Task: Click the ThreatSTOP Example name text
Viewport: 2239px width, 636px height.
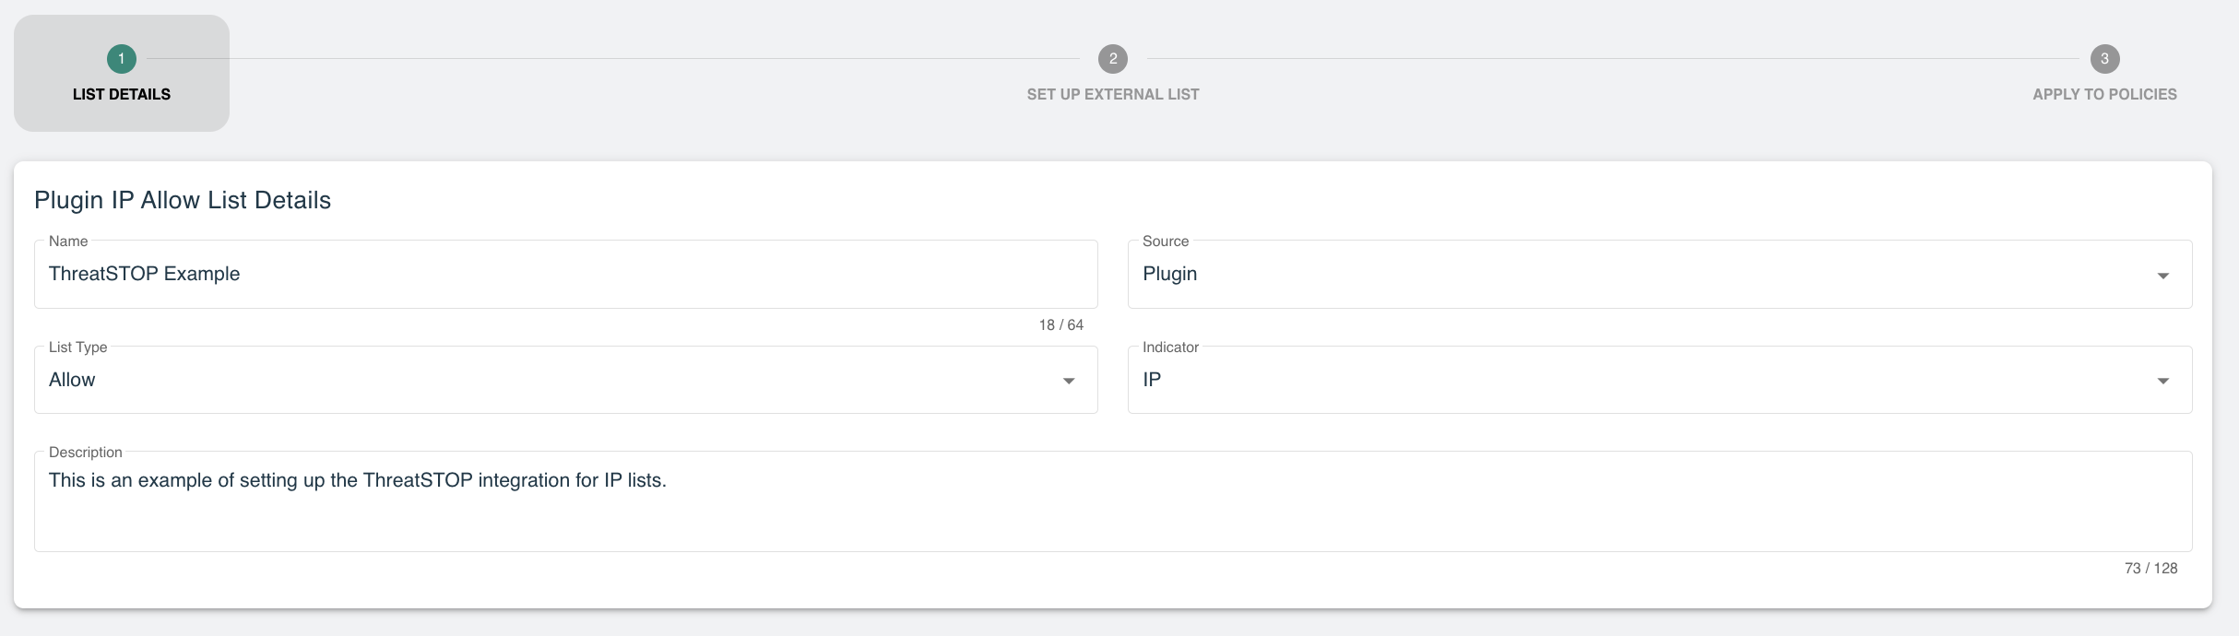Action: [145, 274]
